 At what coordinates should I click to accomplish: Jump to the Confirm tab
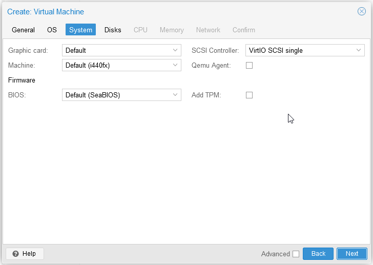(244, 30)
